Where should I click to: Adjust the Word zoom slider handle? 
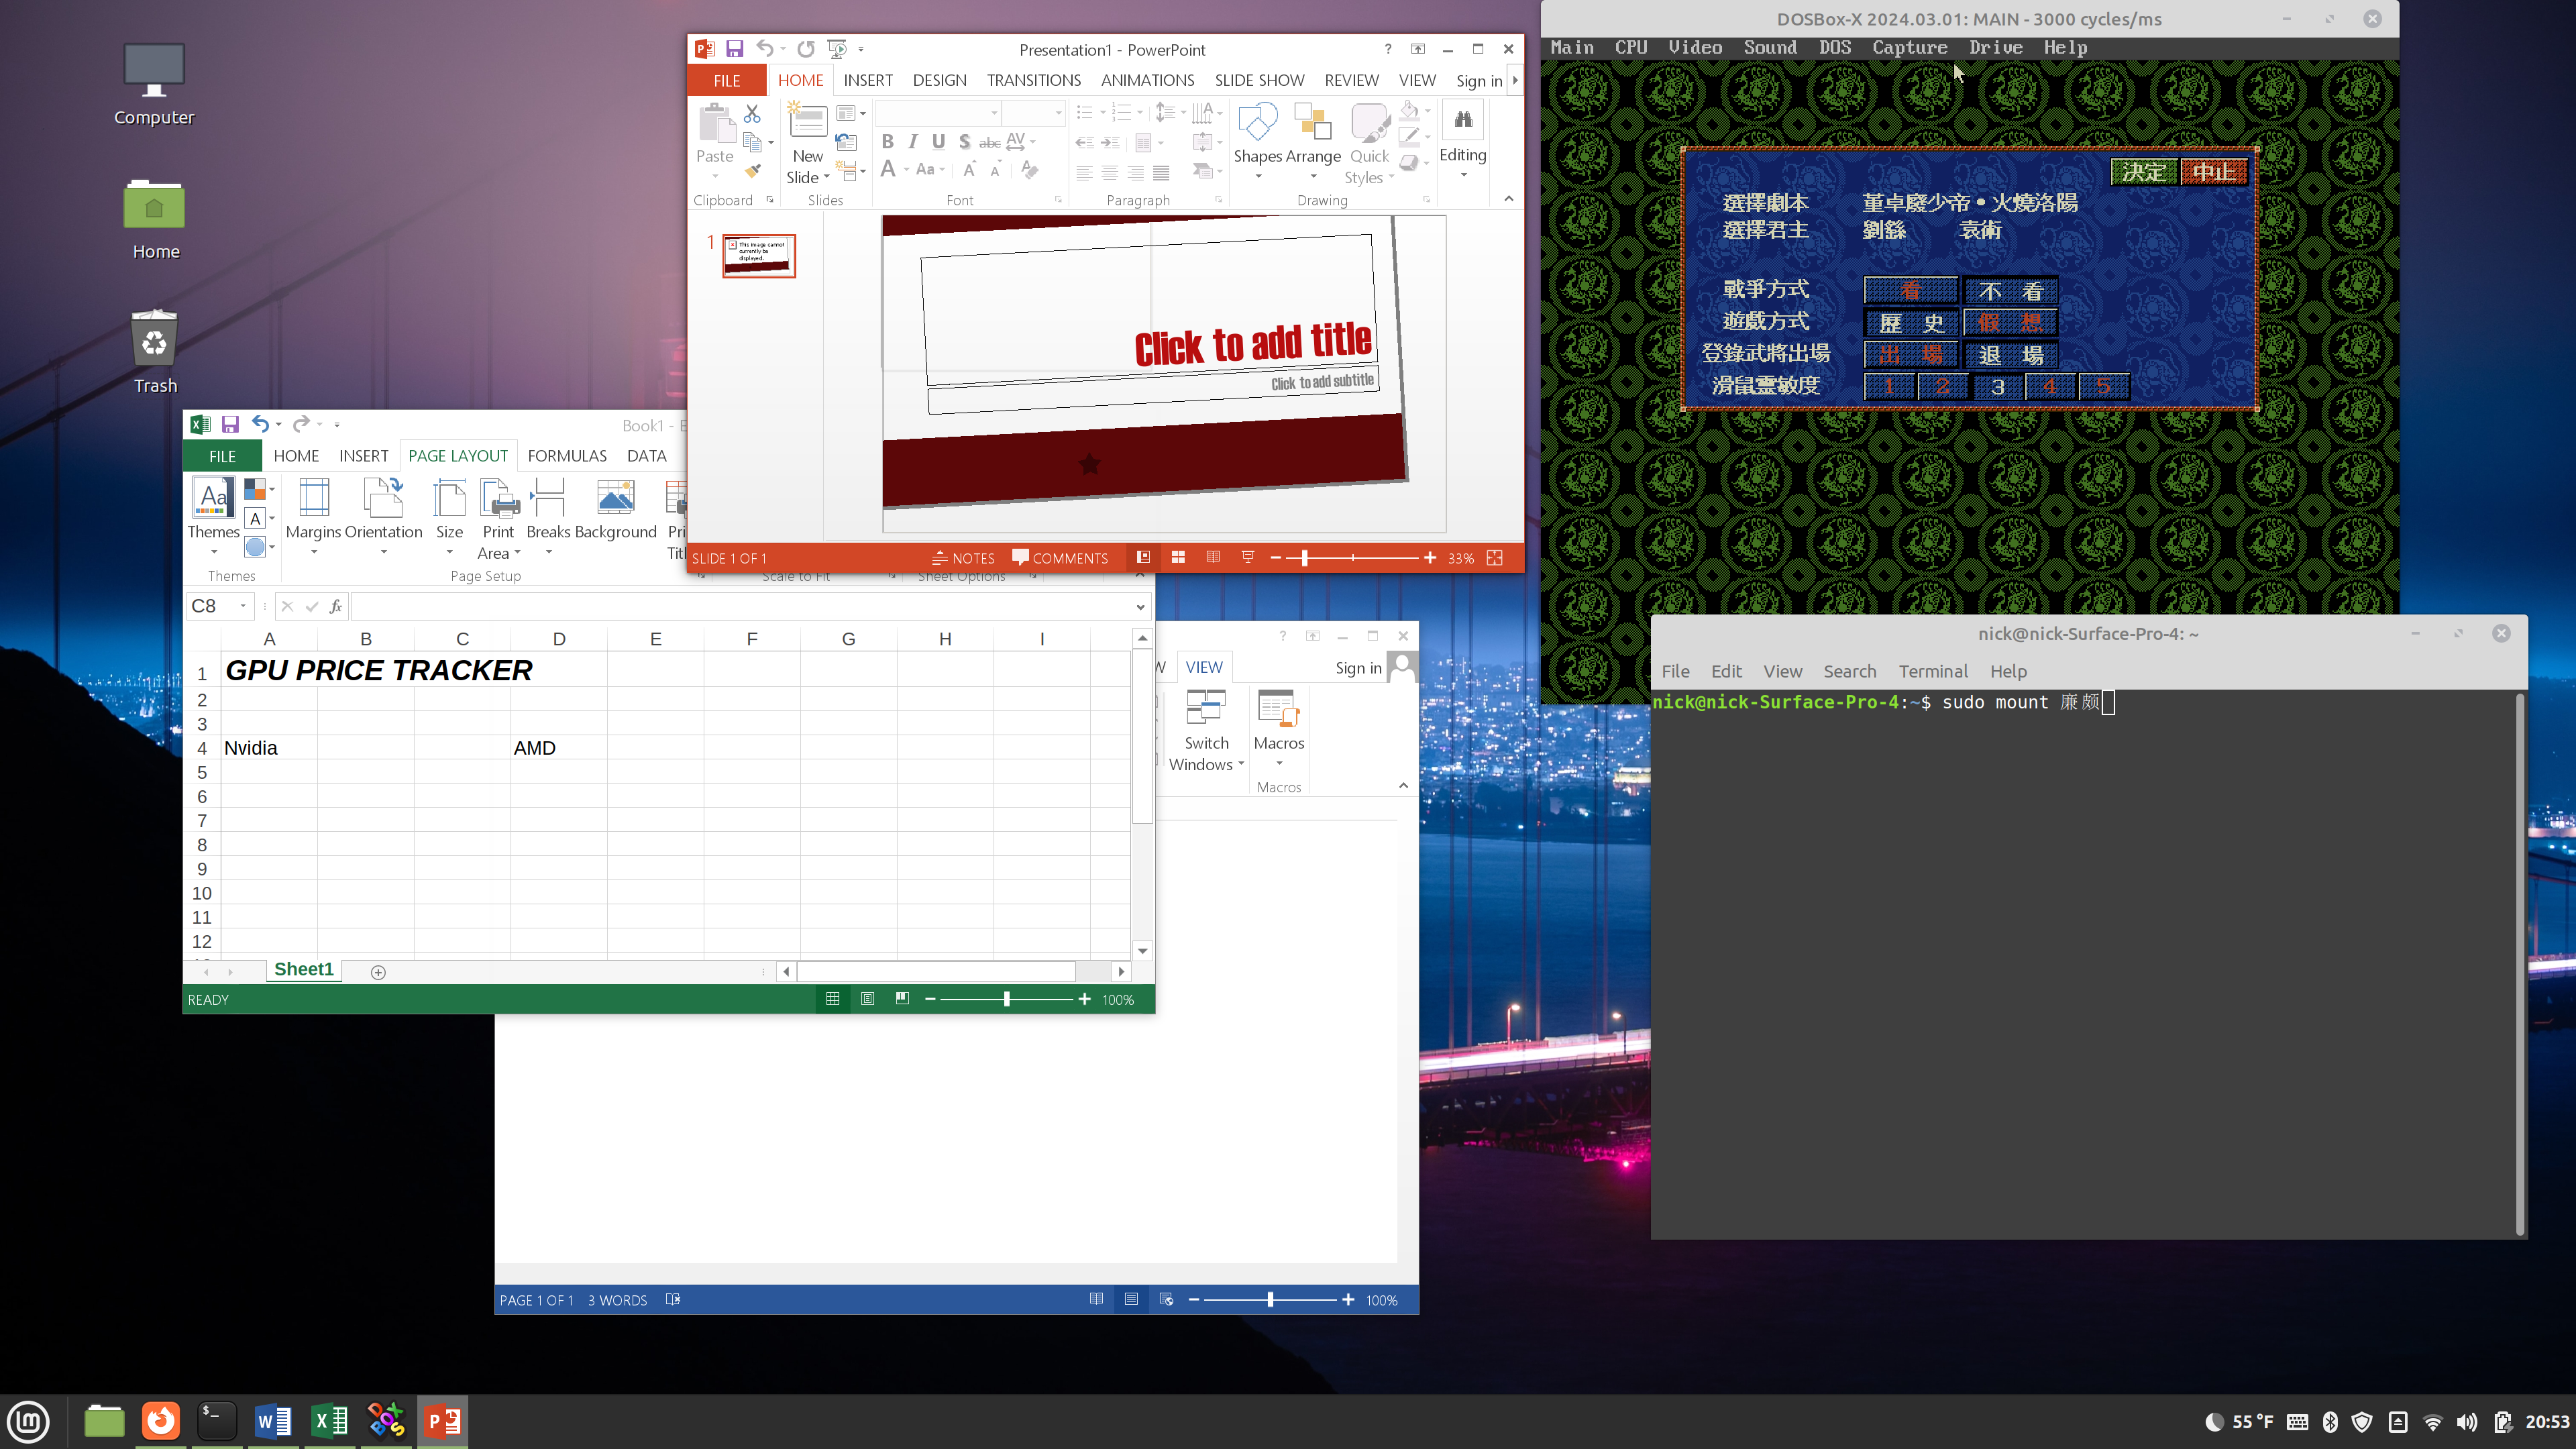click(x=1270, y=1300)
